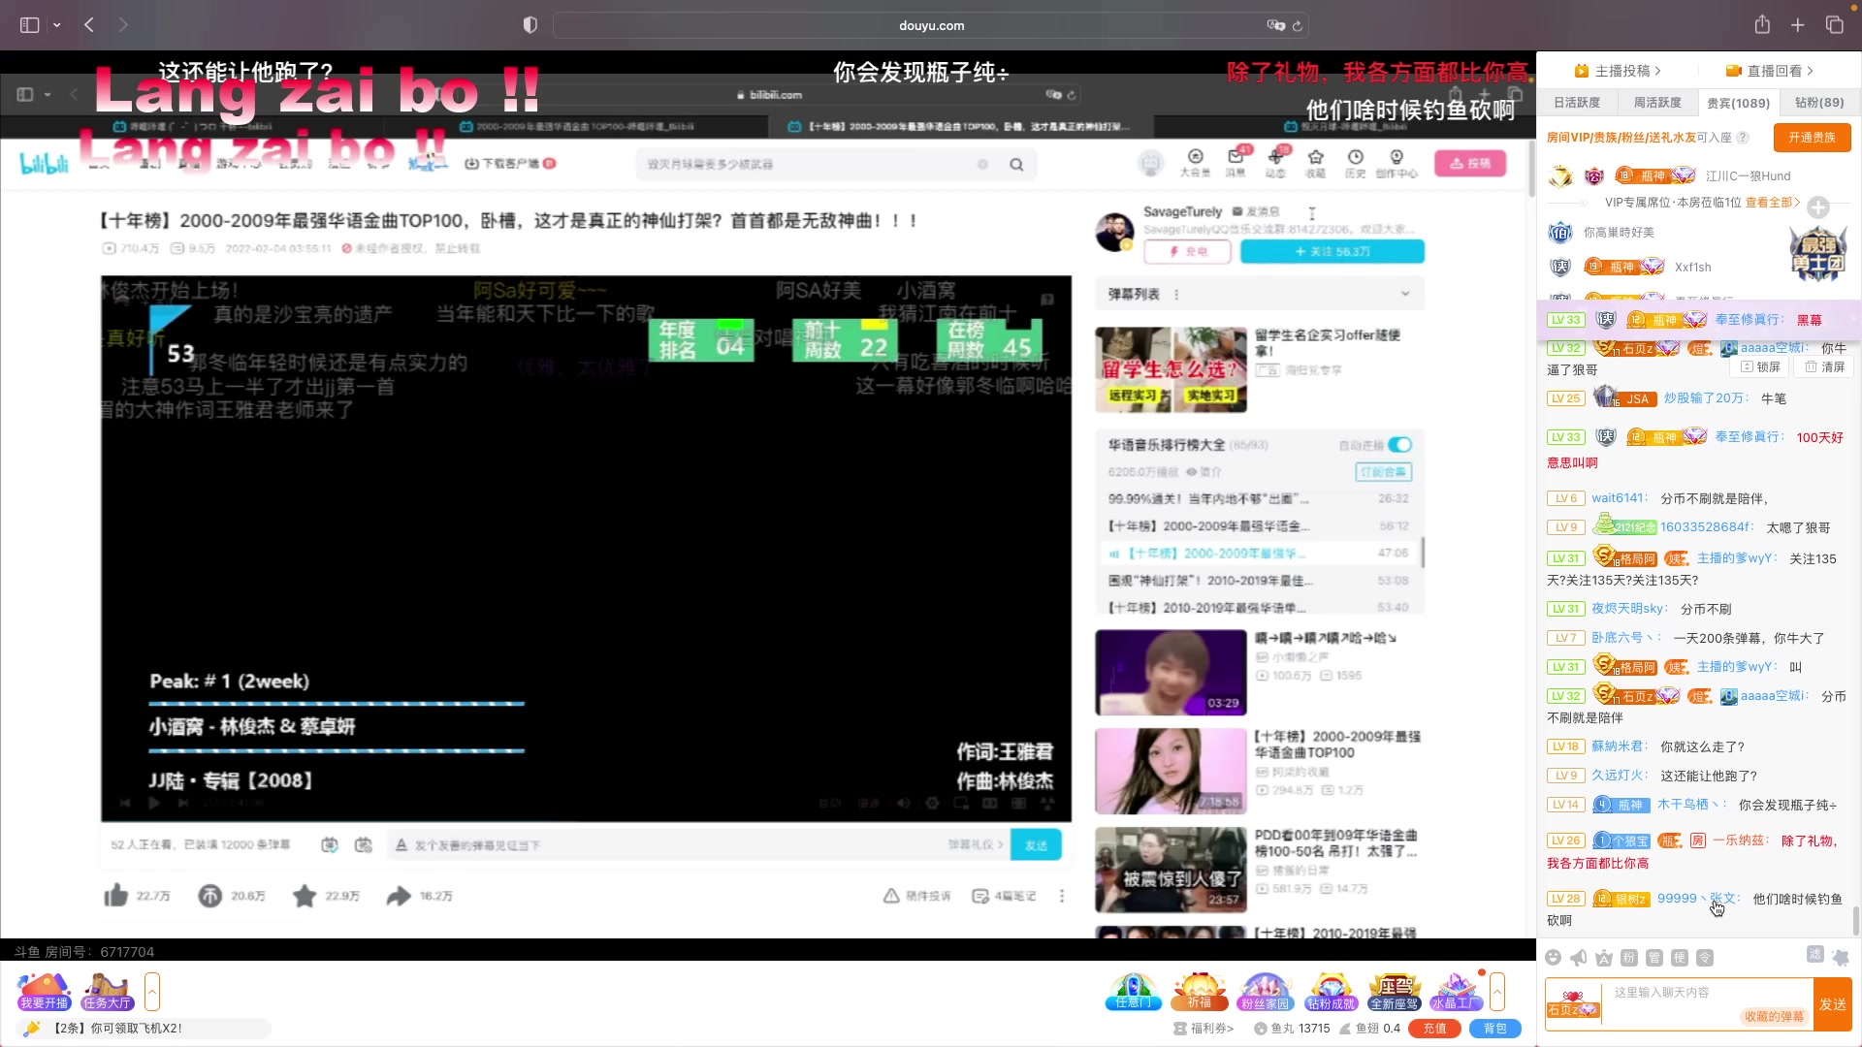This screenshot has height=1047, width=1862.
Task: Toggle the danmaku display checkmark switch
Action: point(331,844)
